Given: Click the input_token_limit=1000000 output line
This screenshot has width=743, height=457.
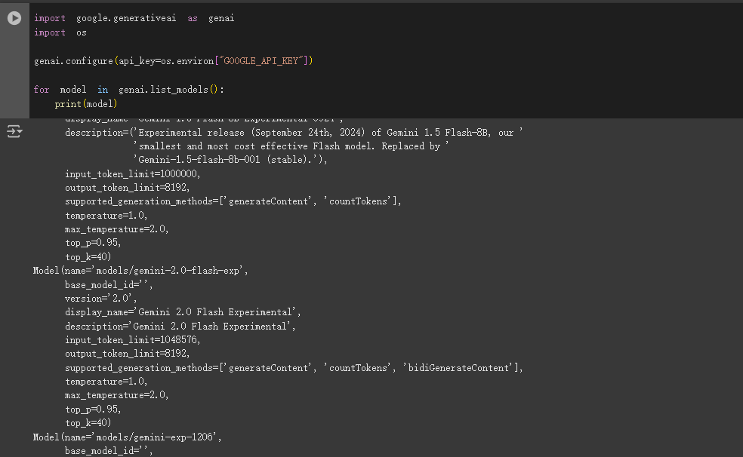Looking at the screenshot, I should click(133, 173).
